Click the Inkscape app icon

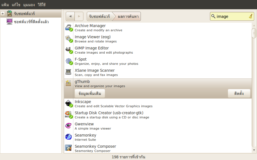click(x=69, y=104)
